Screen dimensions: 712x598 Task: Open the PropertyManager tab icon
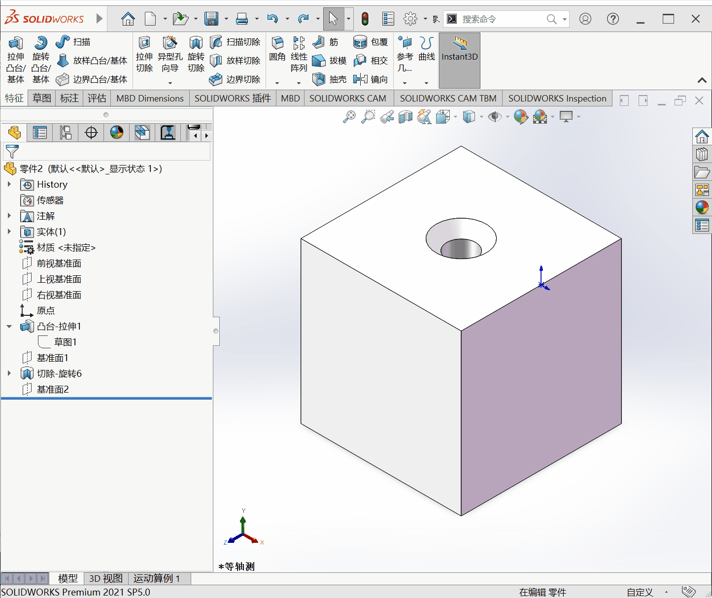tap(40, 133)
